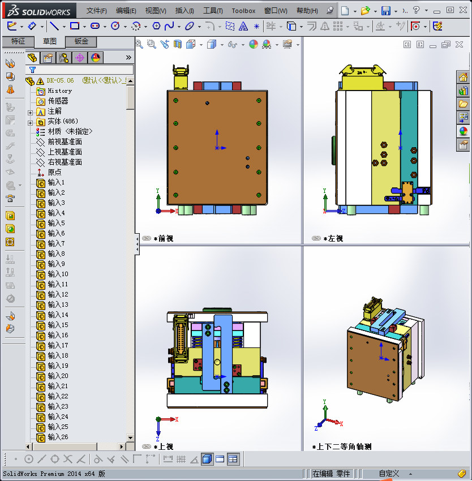Image resolution: width=472 pixels, height=481 pixels.
Task: Open the DisplayManager tab icon
Action: [x=96, y=58]
